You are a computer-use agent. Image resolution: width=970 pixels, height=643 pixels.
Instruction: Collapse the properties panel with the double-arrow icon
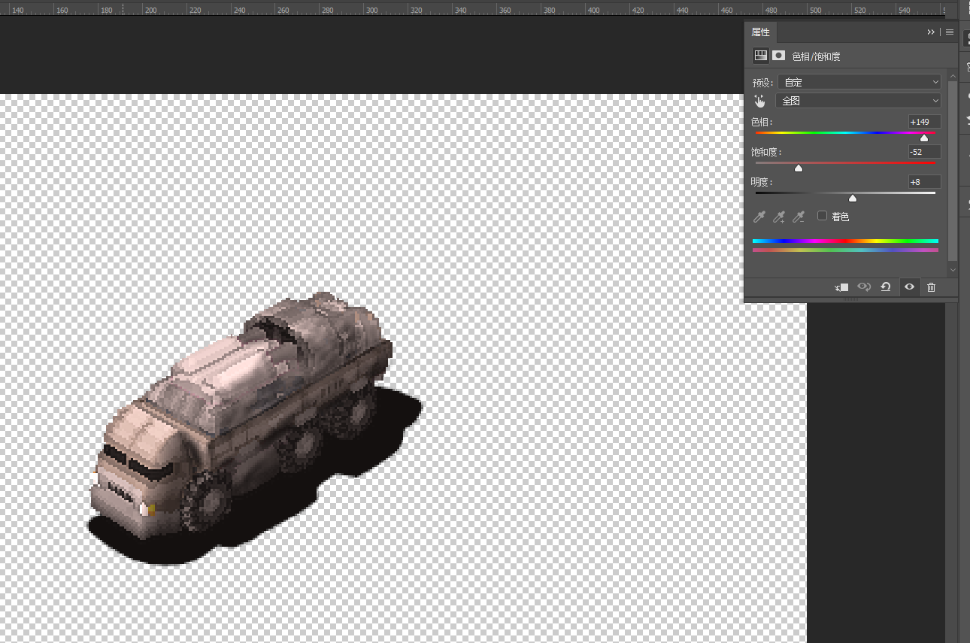[931, 32]
